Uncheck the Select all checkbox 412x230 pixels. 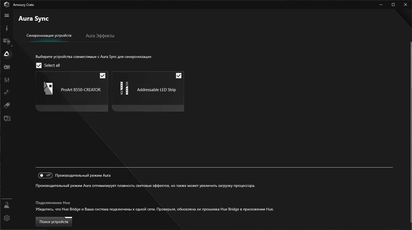[39, 65]
